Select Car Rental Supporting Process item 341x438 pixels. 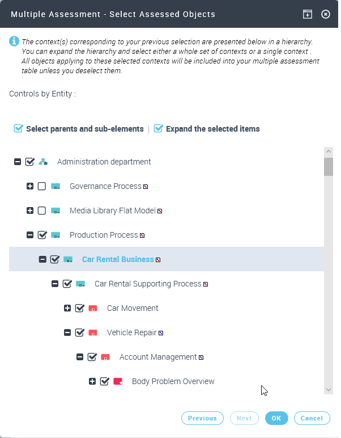tap(147, 284)
